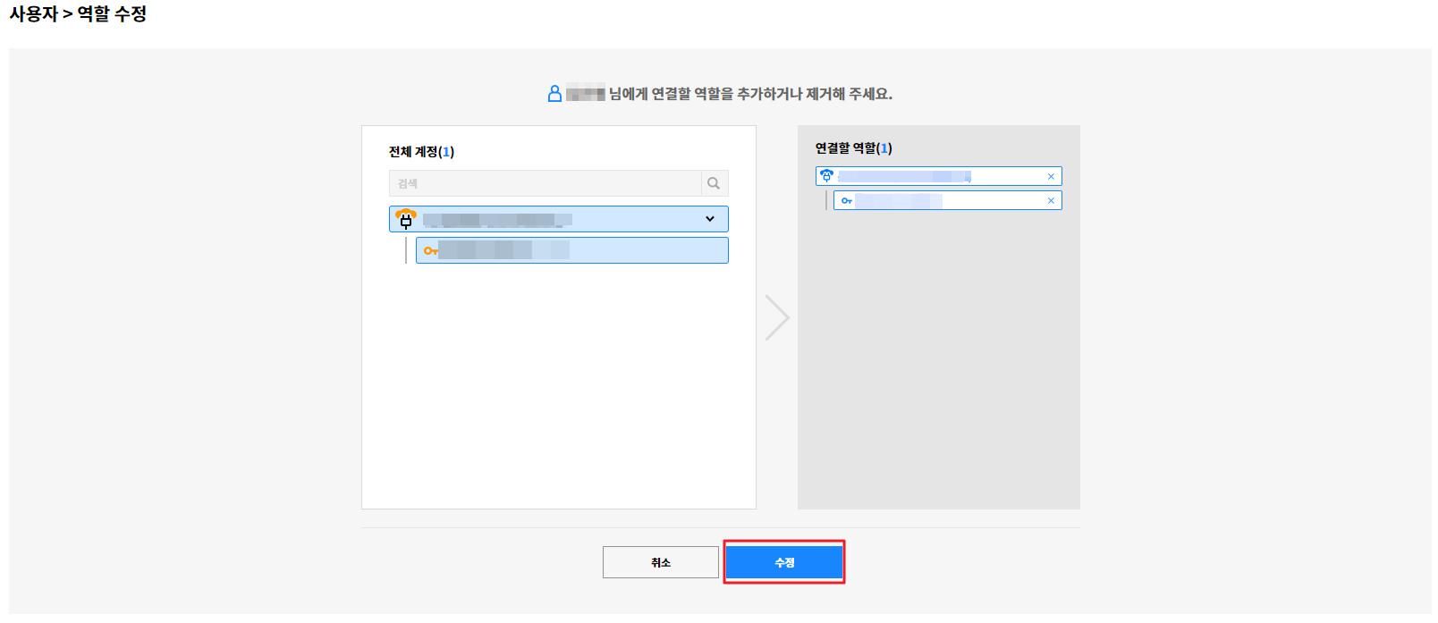Select the connected role row in right panel
The height and width of the screenshot is (623, 1438).
point(948,201)
